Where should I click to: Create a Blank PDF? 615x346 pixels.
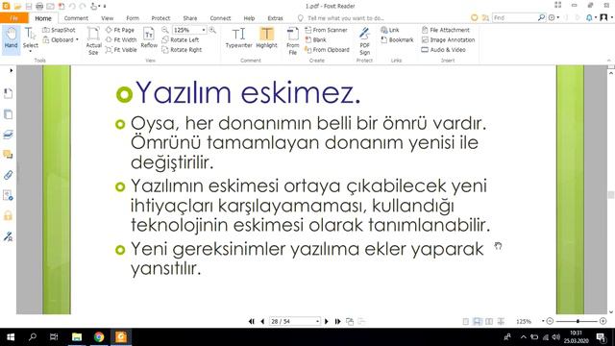(316, 39)
